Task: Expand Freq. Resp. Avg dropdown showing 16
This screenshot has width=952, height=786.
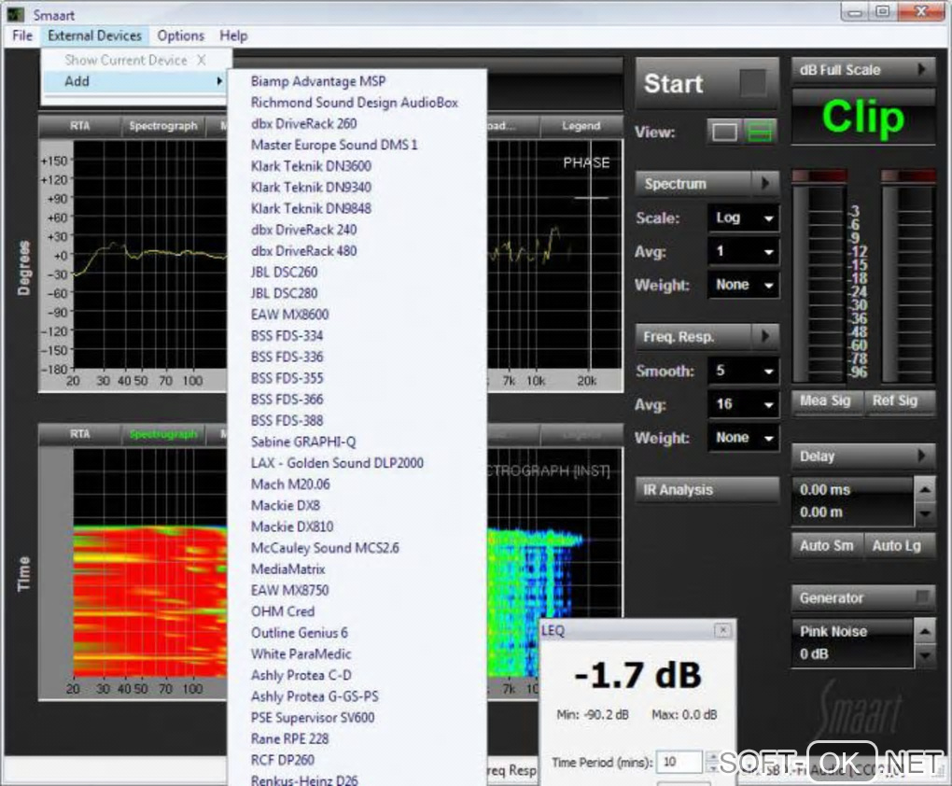Action: [743, 405]
